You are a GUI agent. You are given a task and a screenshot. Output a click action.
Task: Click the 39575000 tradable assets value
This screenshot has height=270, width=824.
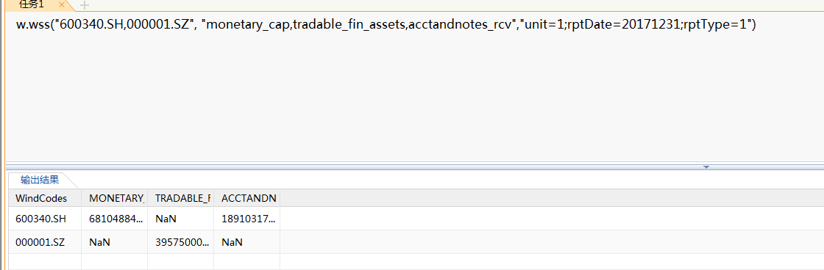click(x=181, y=242)
